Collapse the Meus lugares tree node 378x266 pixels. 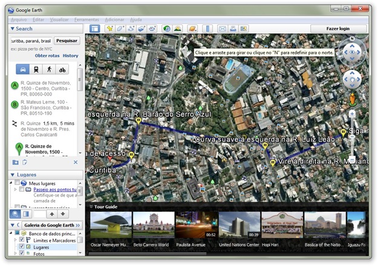(x=11, y=183)
